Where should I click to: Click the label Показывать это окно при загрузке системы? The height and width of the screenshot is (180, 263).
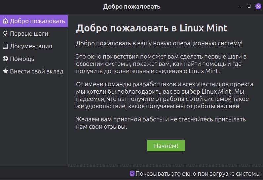click(198, 174)
